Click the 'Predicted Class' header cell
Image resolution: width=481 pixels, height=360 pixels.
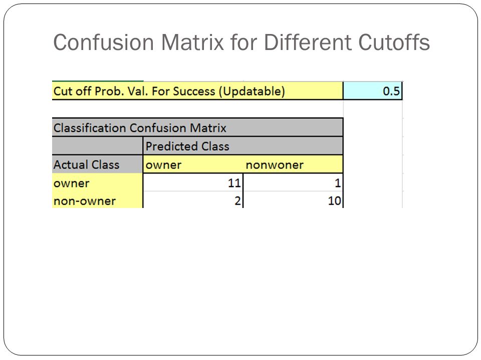pos(243,146)
